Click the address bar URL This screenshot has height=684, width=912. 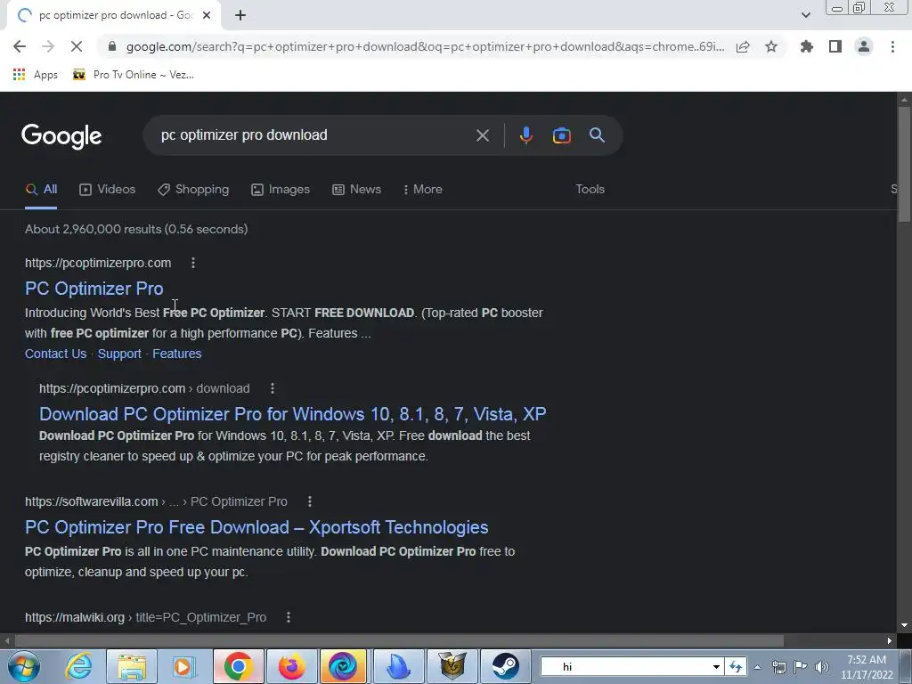pos(425,46)
